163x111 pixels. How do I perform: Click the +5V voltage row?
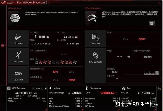pos(65,101)
